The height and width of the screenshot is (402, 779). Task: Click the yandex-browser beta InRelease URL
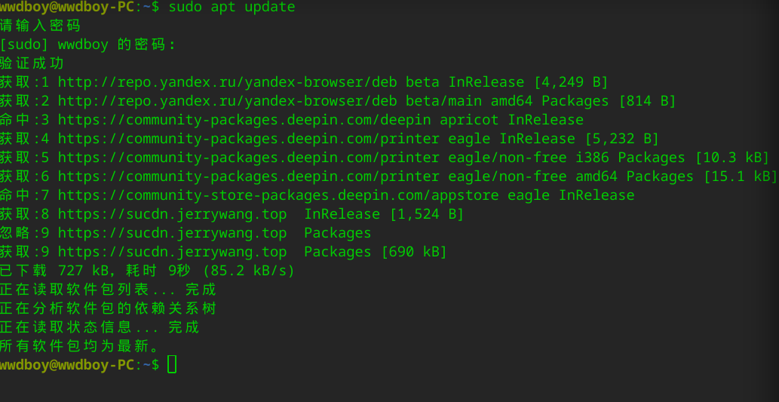click(227, 82)
